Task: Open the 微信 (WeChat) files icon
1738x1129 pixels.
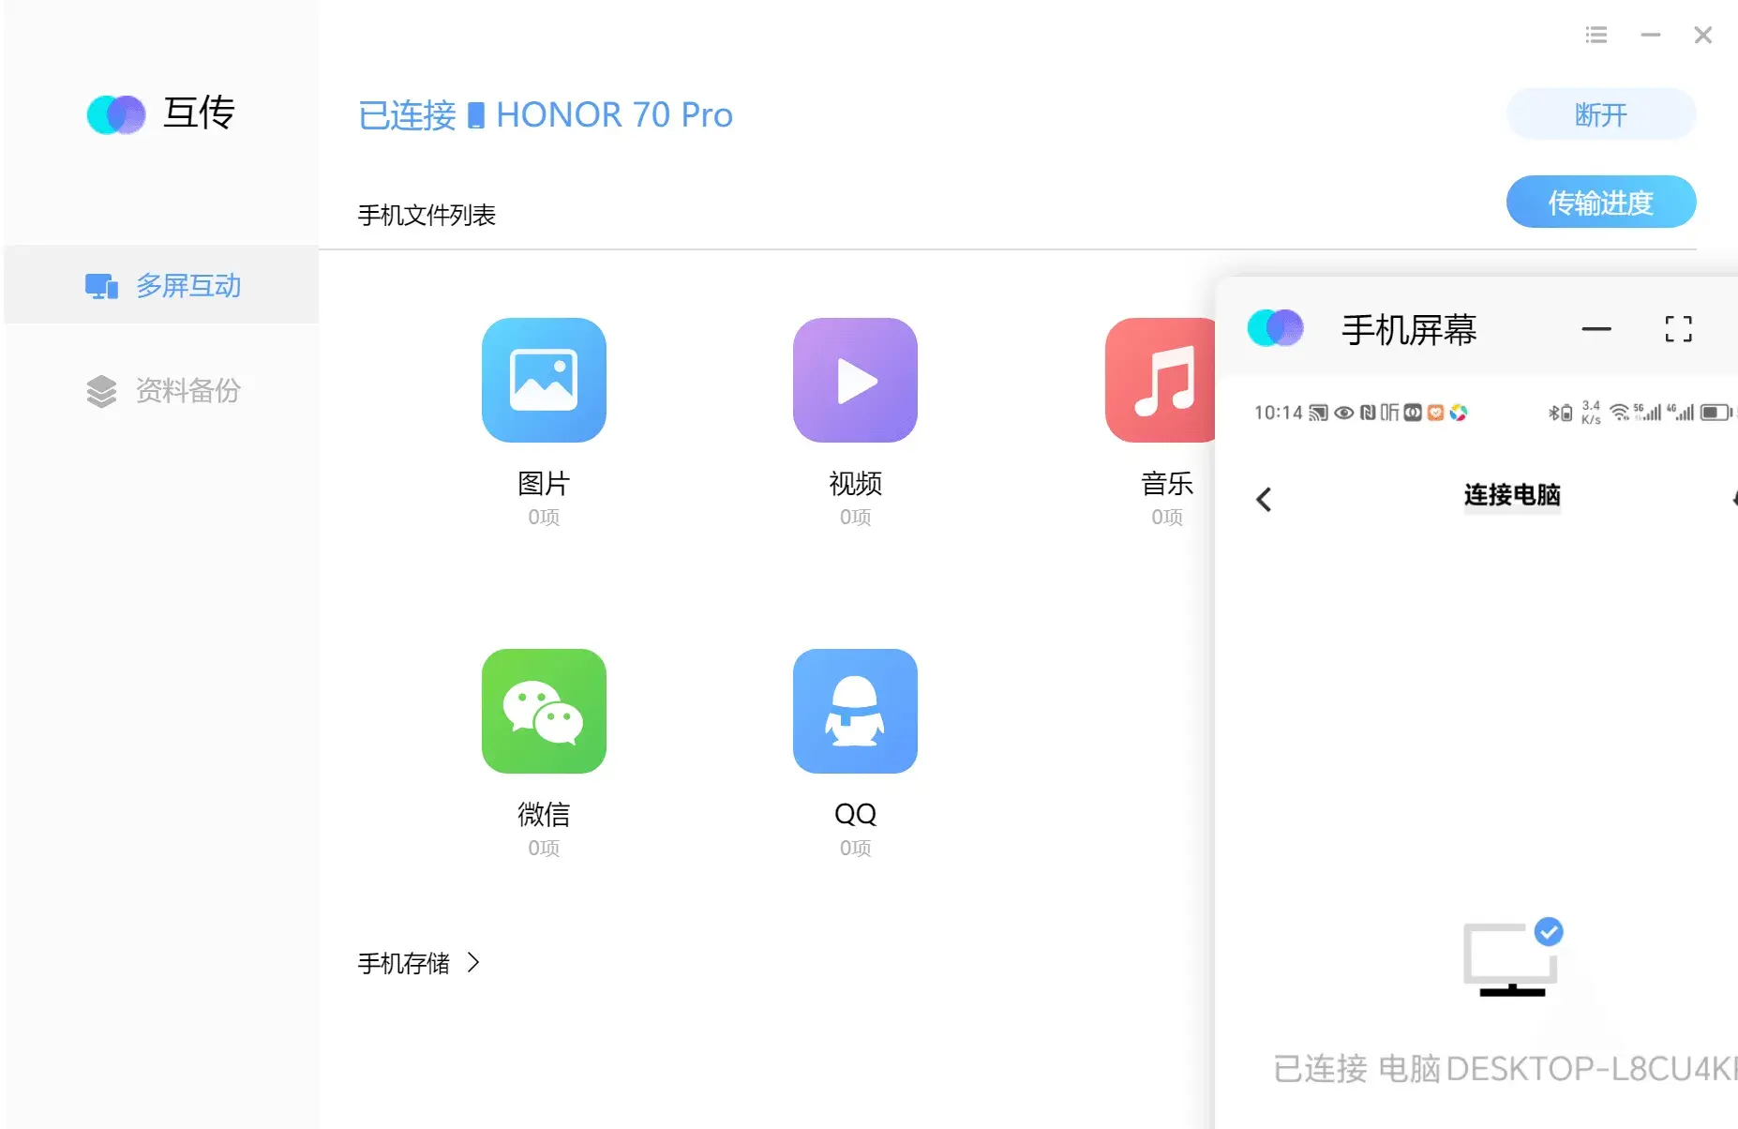Action: (x=544, y=711)
